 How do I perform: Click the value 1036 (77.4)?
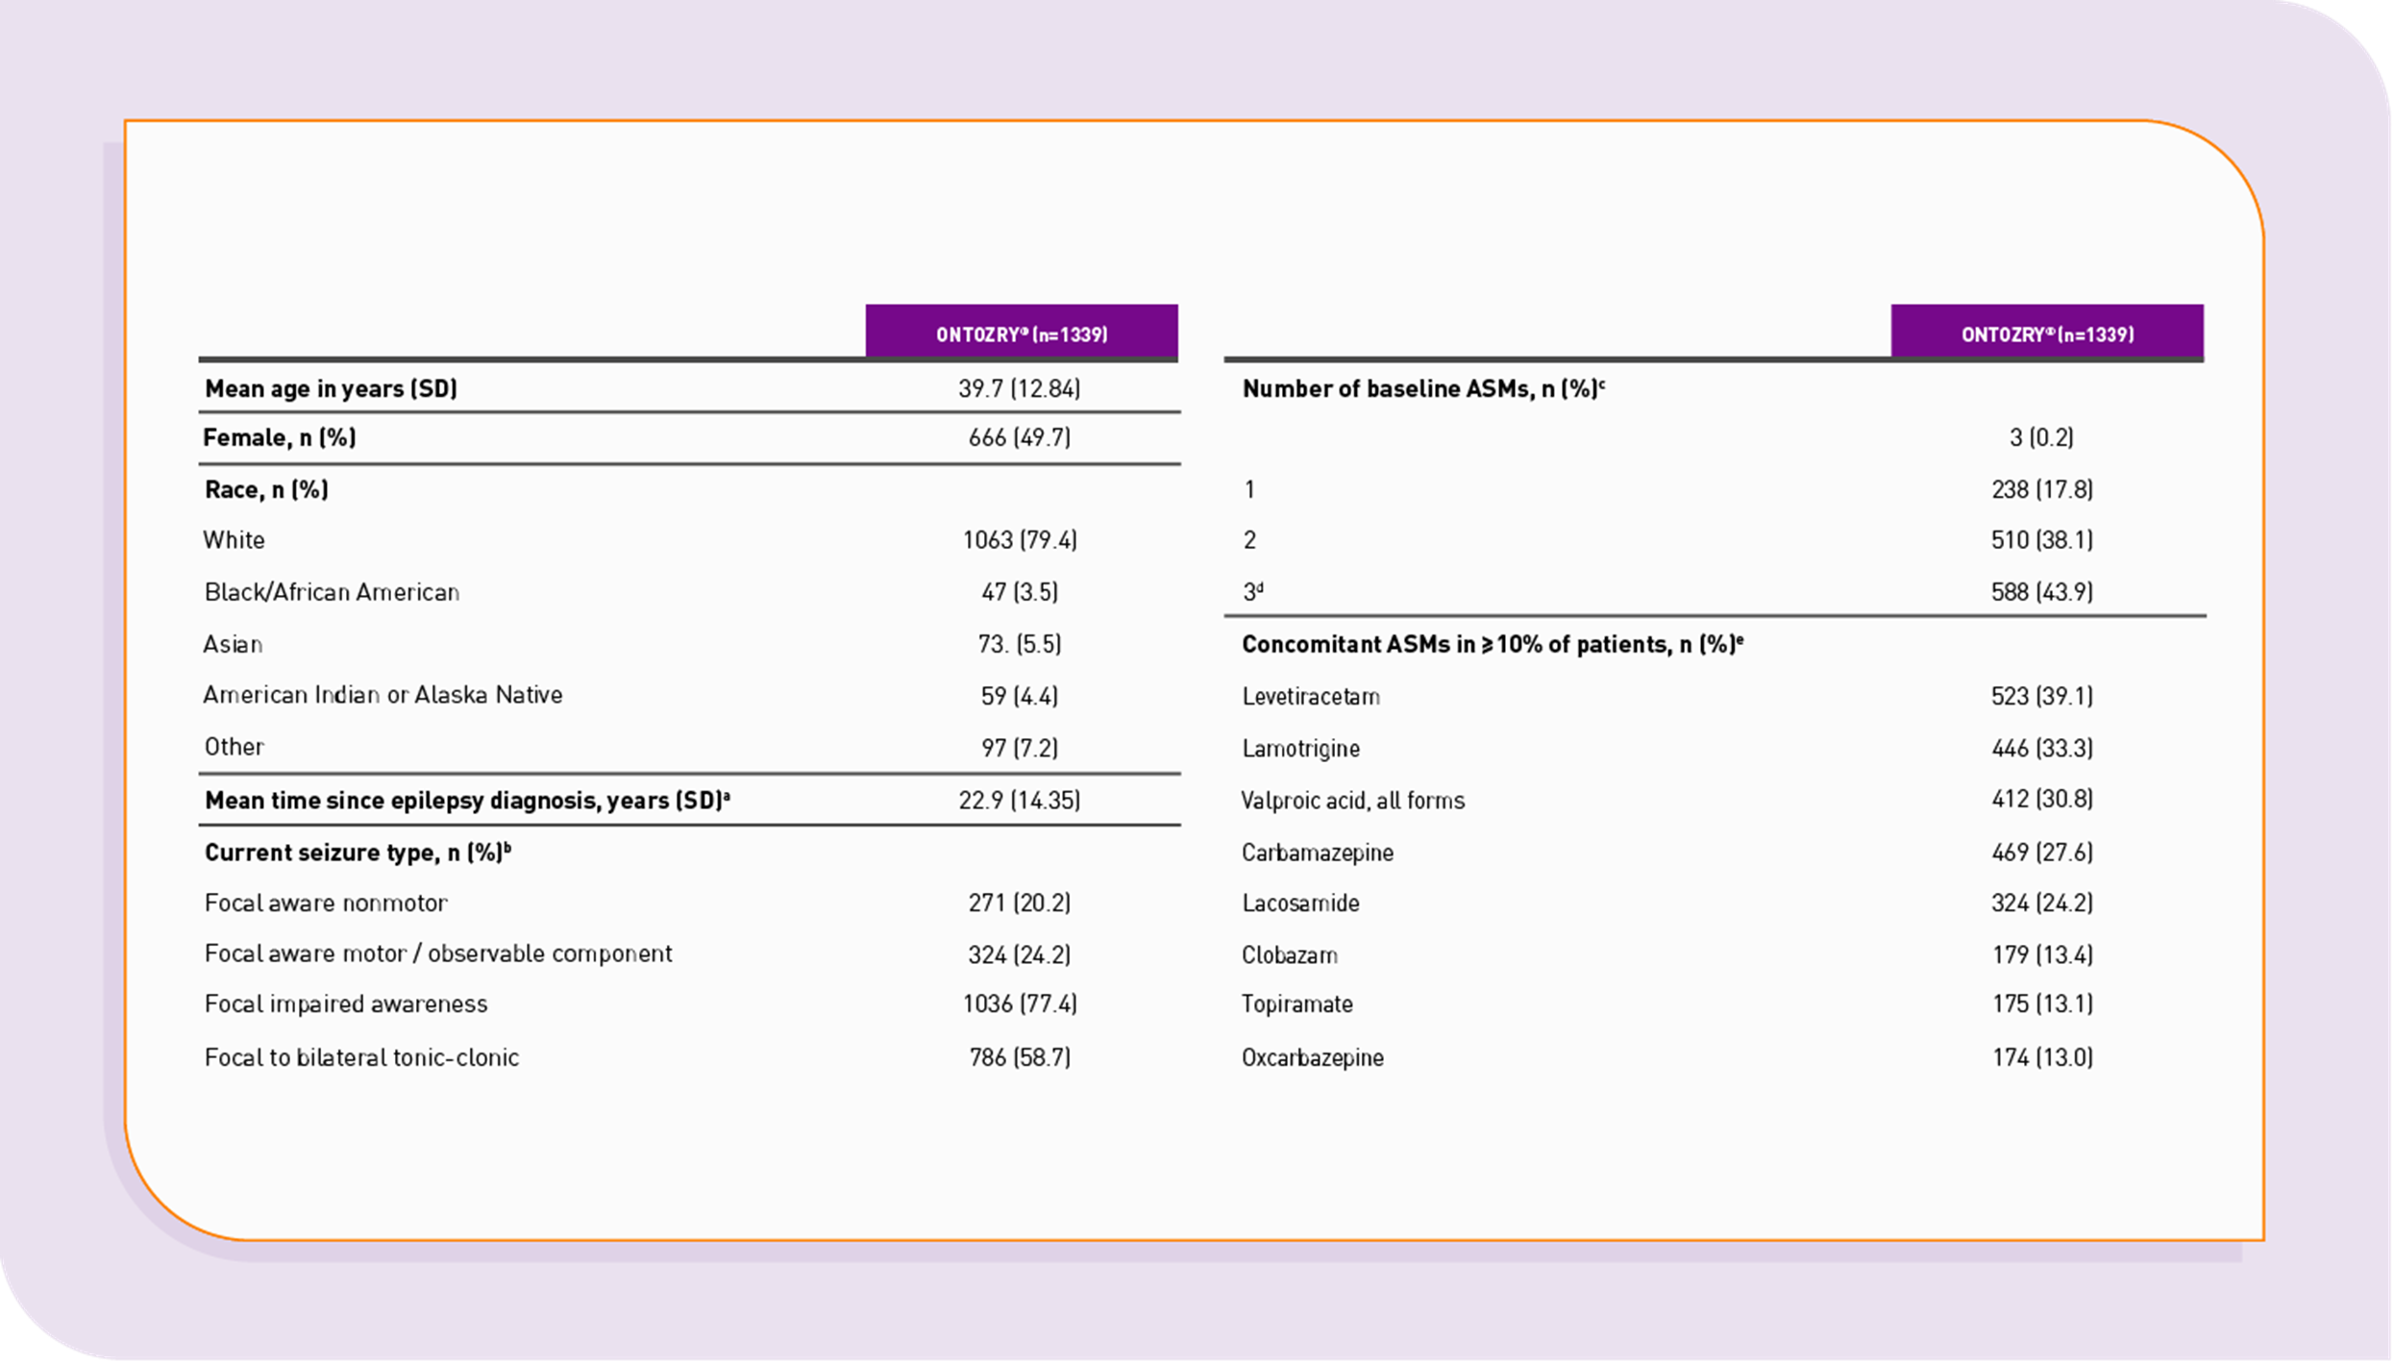pyautogui.click(x=1019, y=1004)
